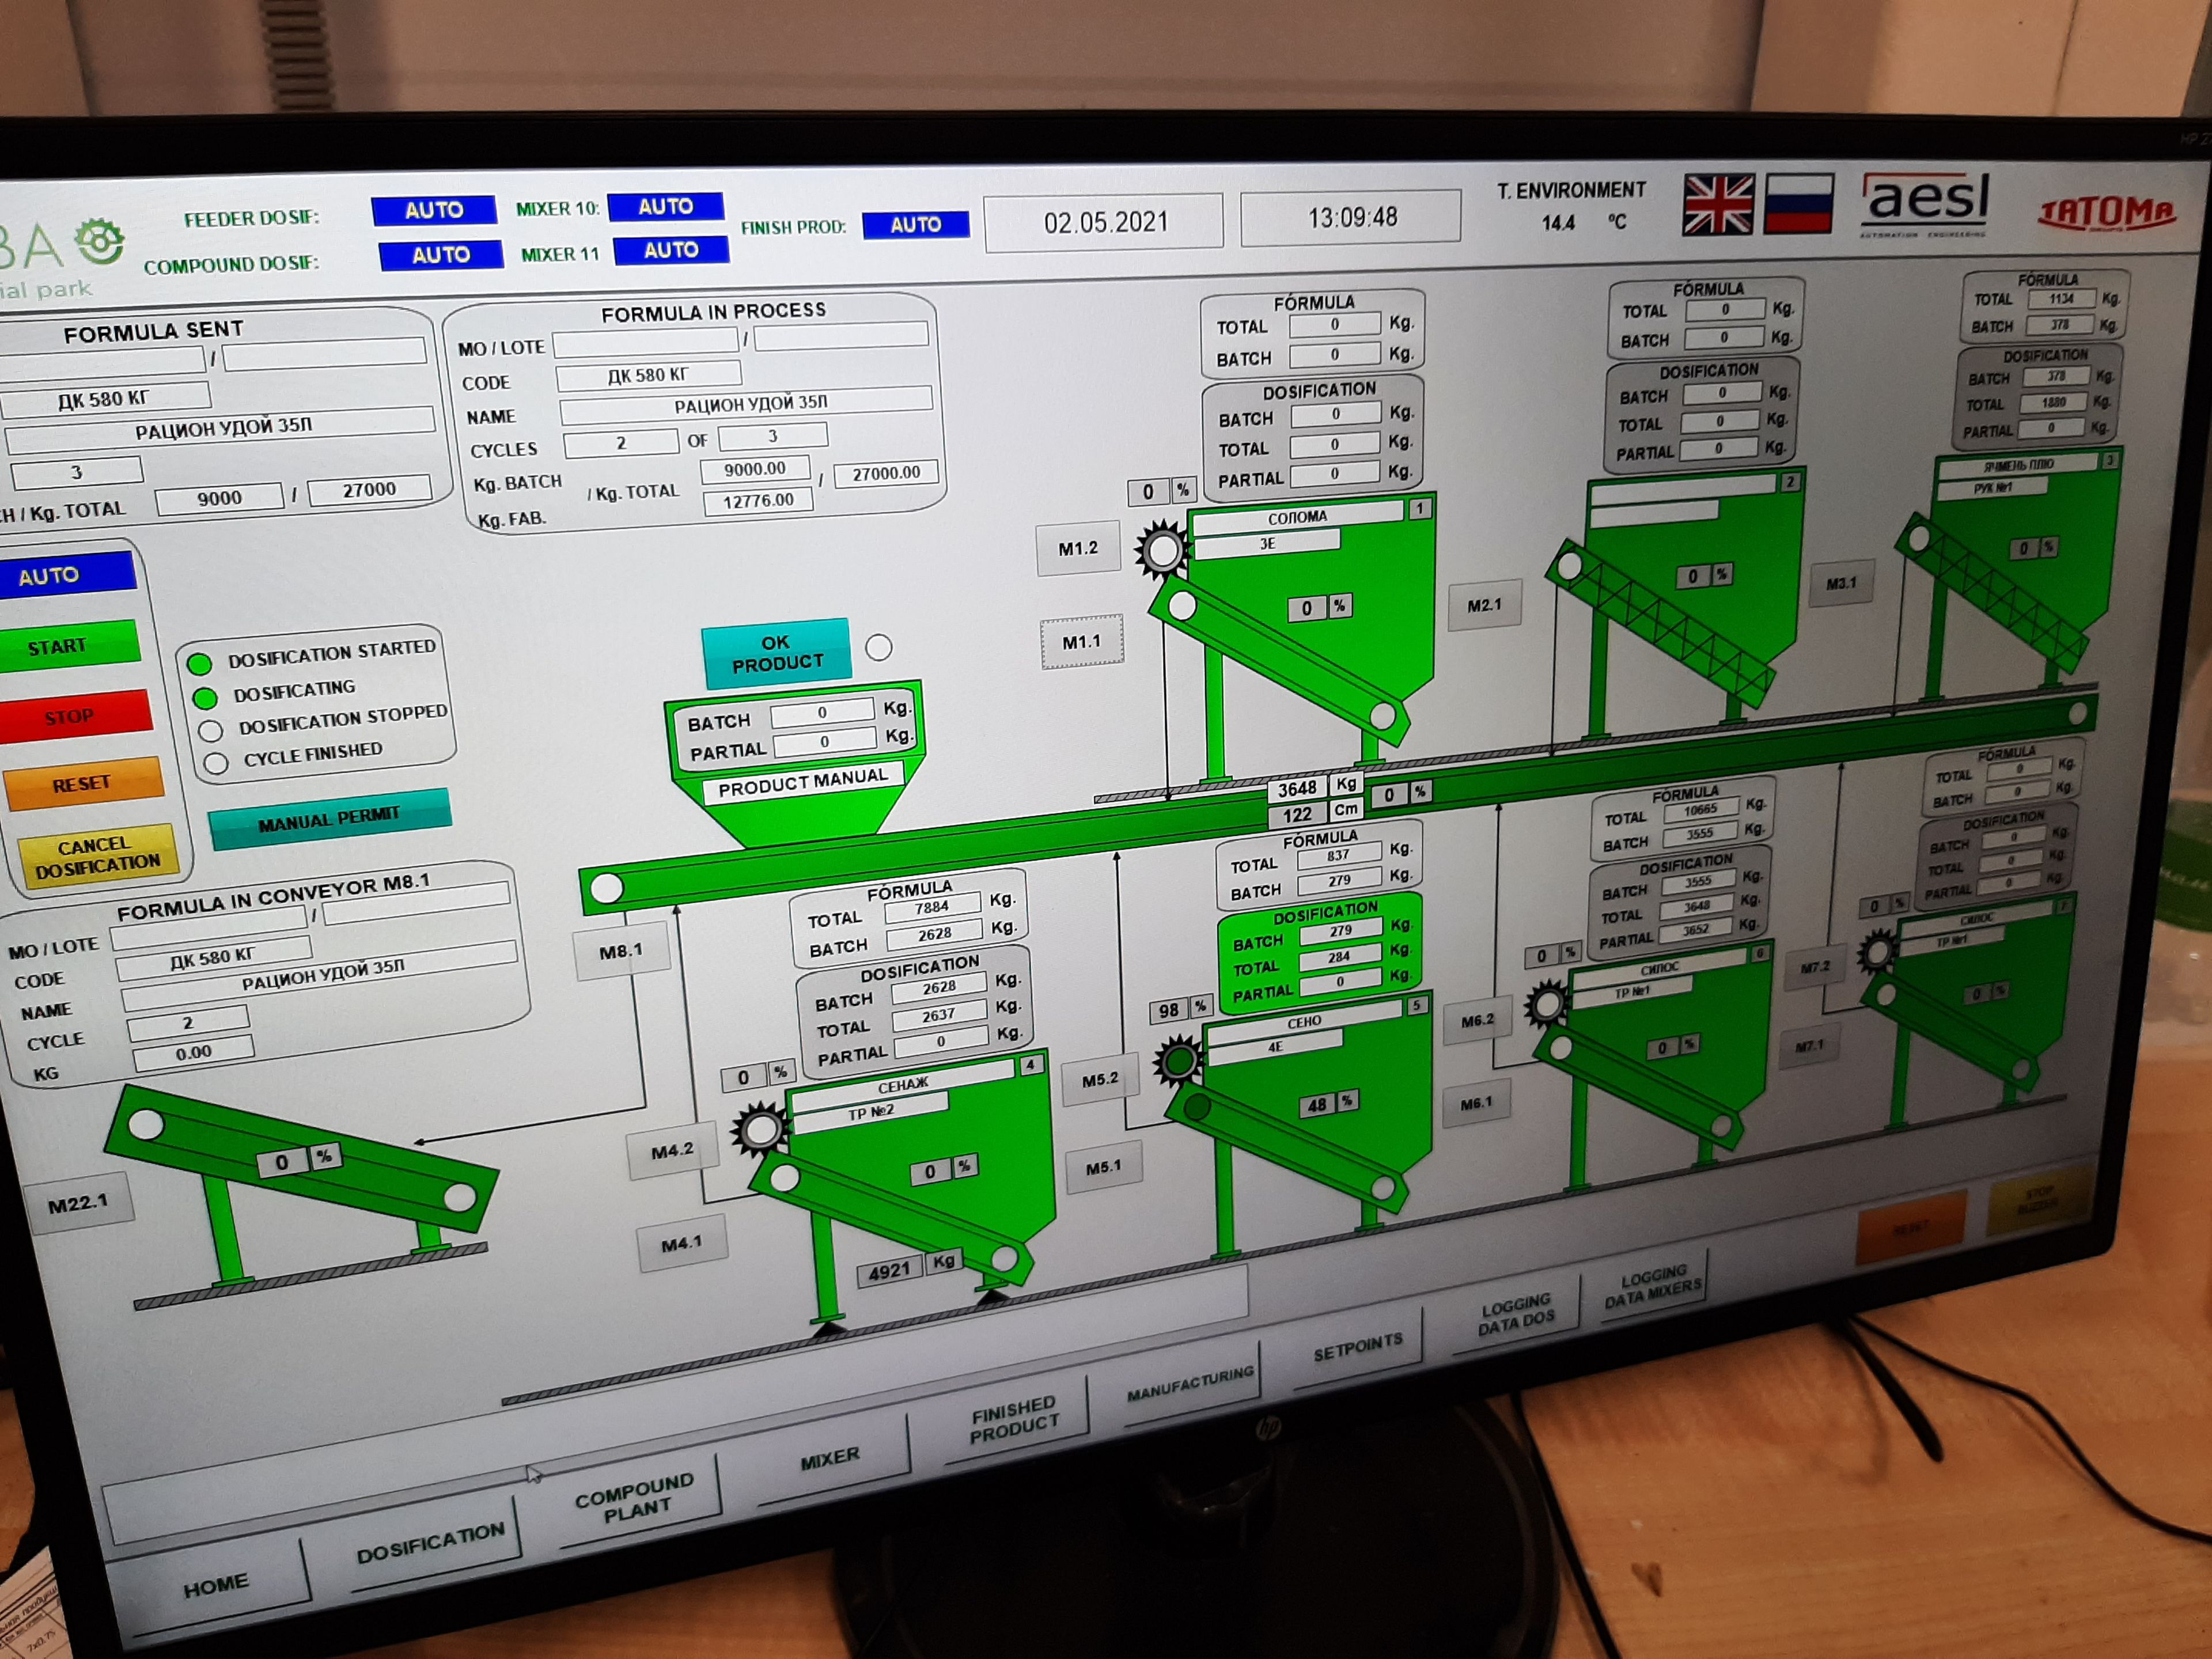Click the OK PRODUCT button

777,653
